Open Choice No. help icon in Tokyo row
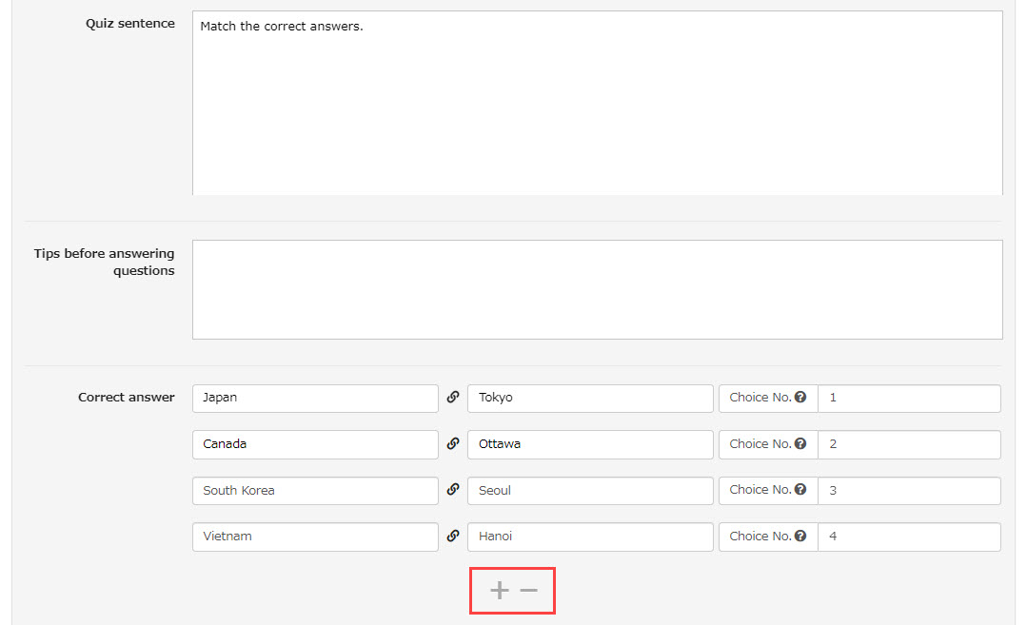 [x=800, y=398]
